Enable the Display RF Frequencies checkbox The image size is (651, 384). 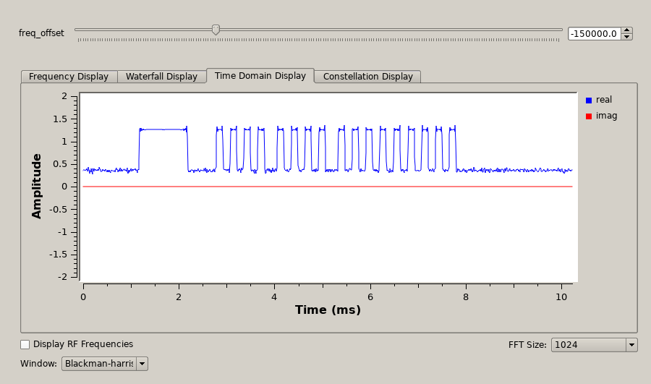click(x=25, y=344)
